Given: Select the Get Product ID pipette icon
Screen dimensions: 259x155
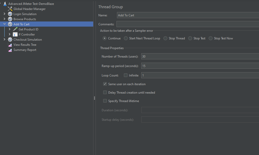Looking at the screenshot, I should click(15, 29).
